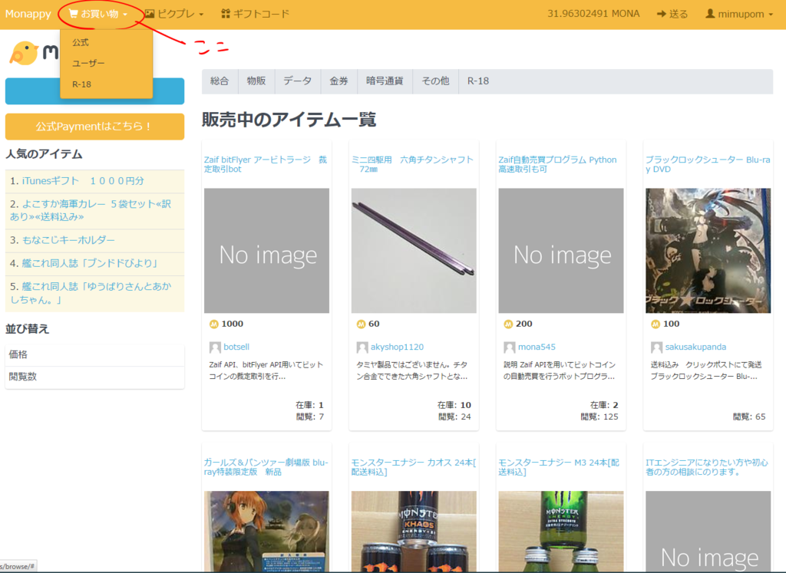Click the Mona coin icon beside 60

click(x=361, y=324)
